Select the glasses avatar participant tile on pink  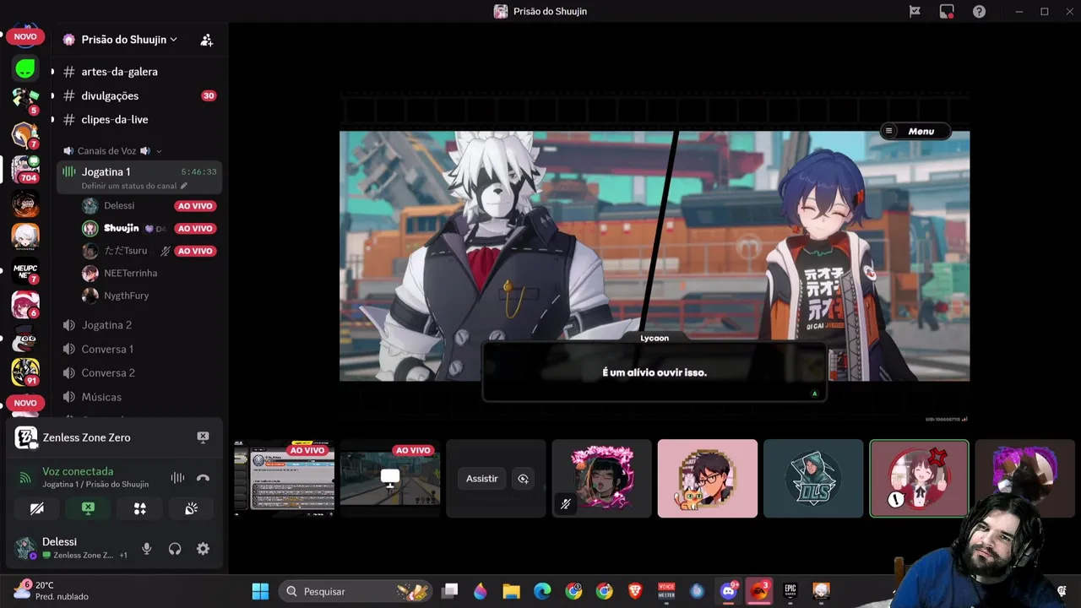[x=708, y=478]
